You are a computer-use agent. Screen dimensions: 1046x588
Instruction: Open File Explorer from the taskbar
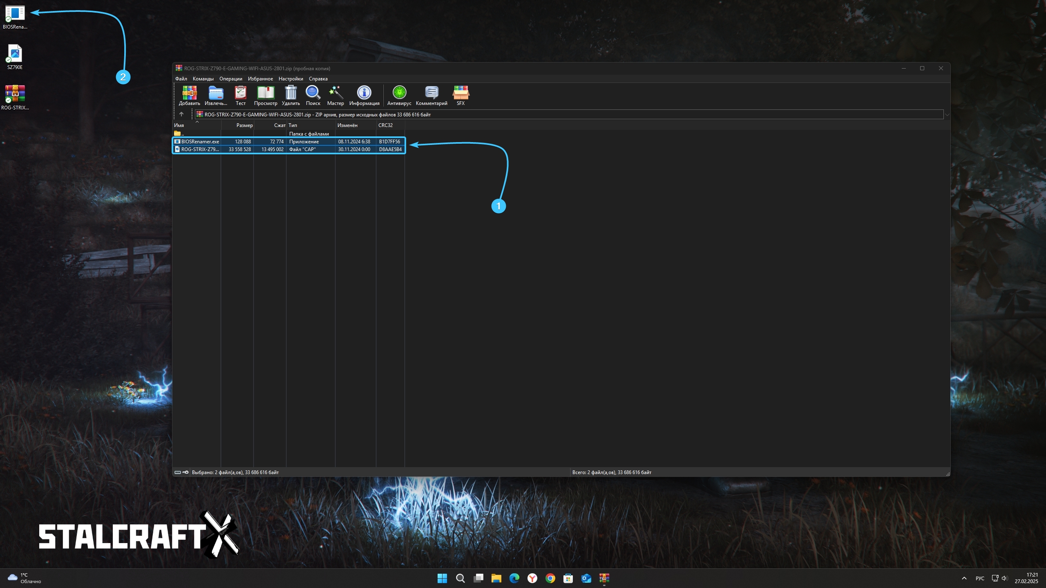coord(496,578)
